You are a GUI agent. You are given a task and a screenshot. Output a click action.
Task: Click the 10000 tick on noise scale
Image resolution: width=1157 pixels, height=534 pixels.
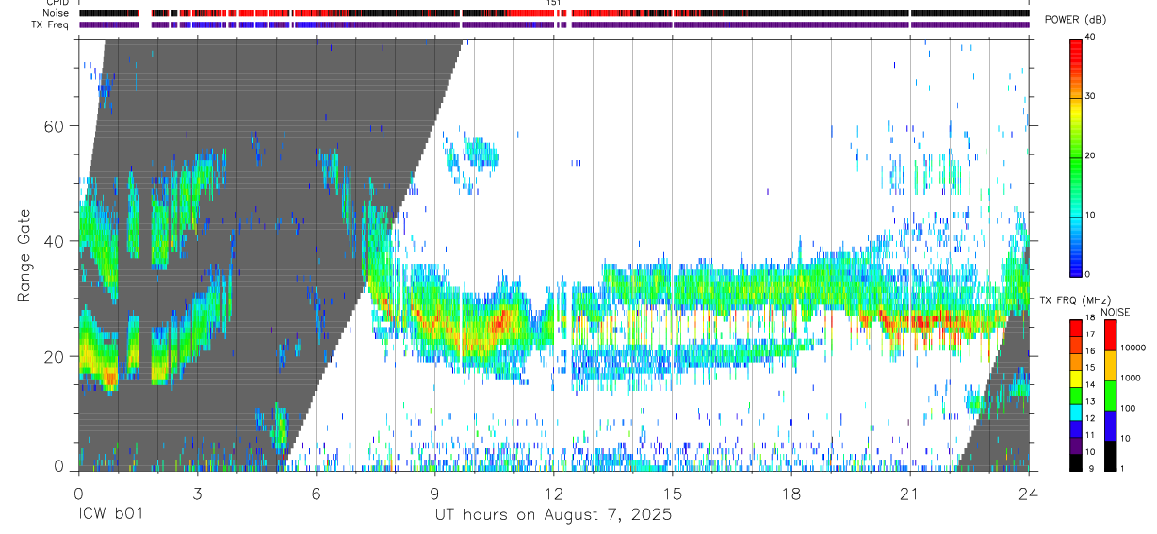pyautogui.click(x=1133, y=348)
